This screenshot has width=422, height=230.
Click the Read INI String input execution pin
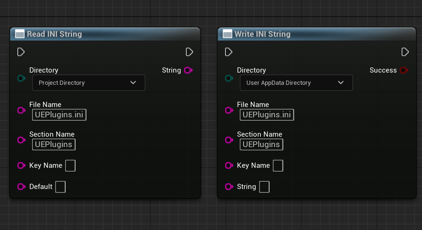coord(21,52)
